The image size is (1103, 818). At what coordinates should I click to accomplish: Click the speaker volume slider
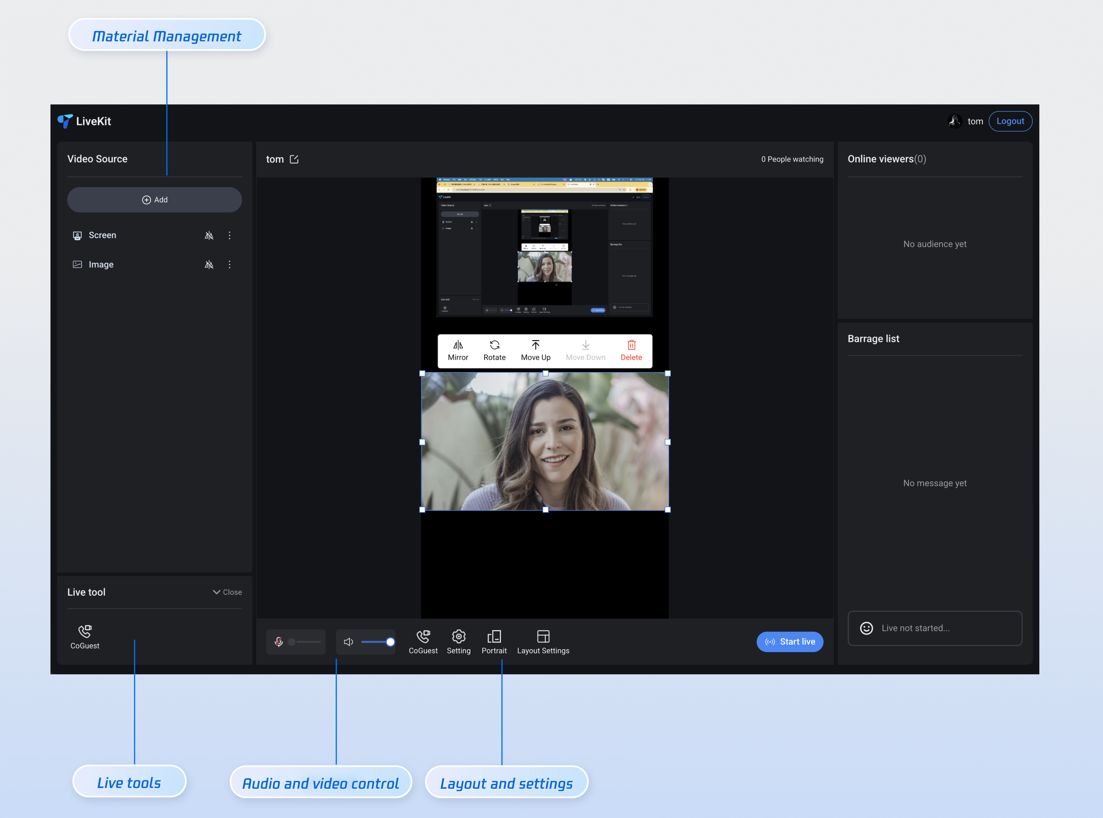coord(377,642)
